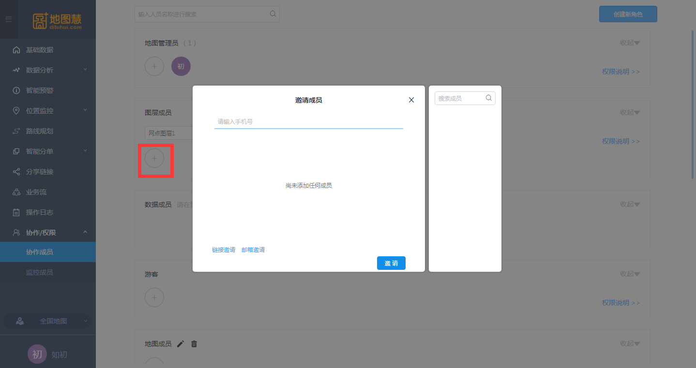
Task: Choose 邮箱邀请 invitation option
Action: [253, 250]
